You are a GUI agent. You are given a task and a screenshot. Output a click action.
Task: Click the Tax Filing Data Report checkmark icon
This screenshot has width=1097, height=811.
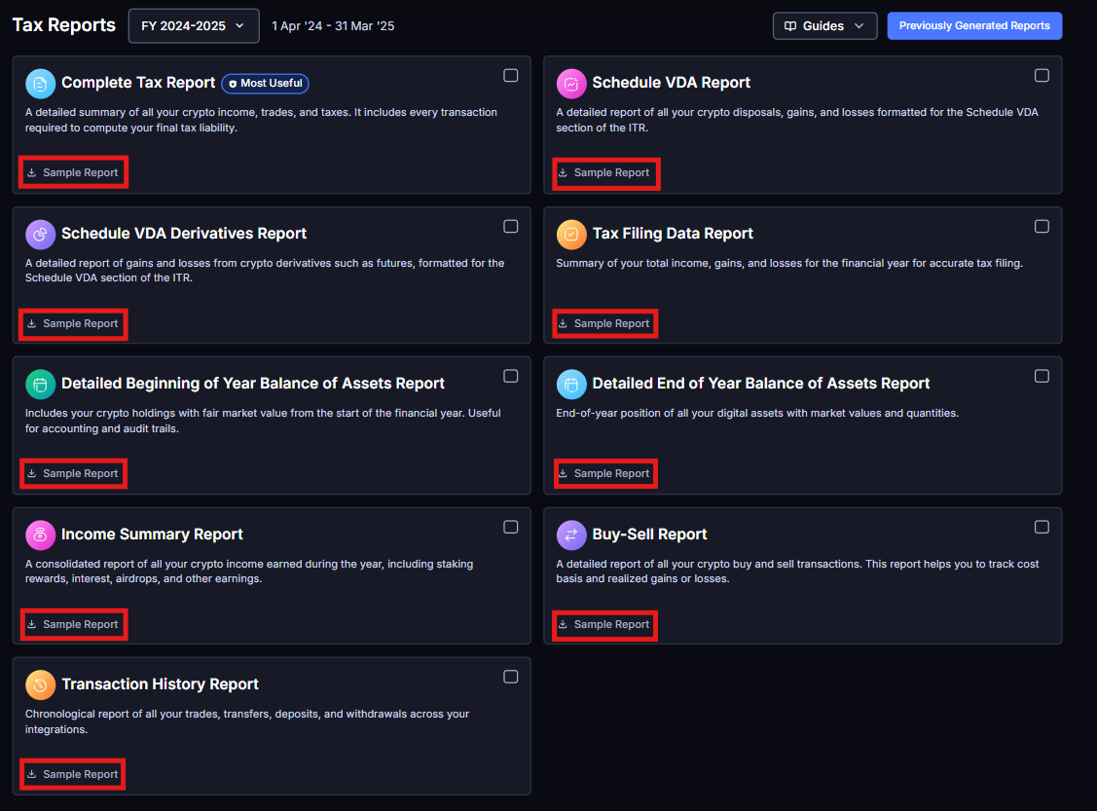click(571, 235)
